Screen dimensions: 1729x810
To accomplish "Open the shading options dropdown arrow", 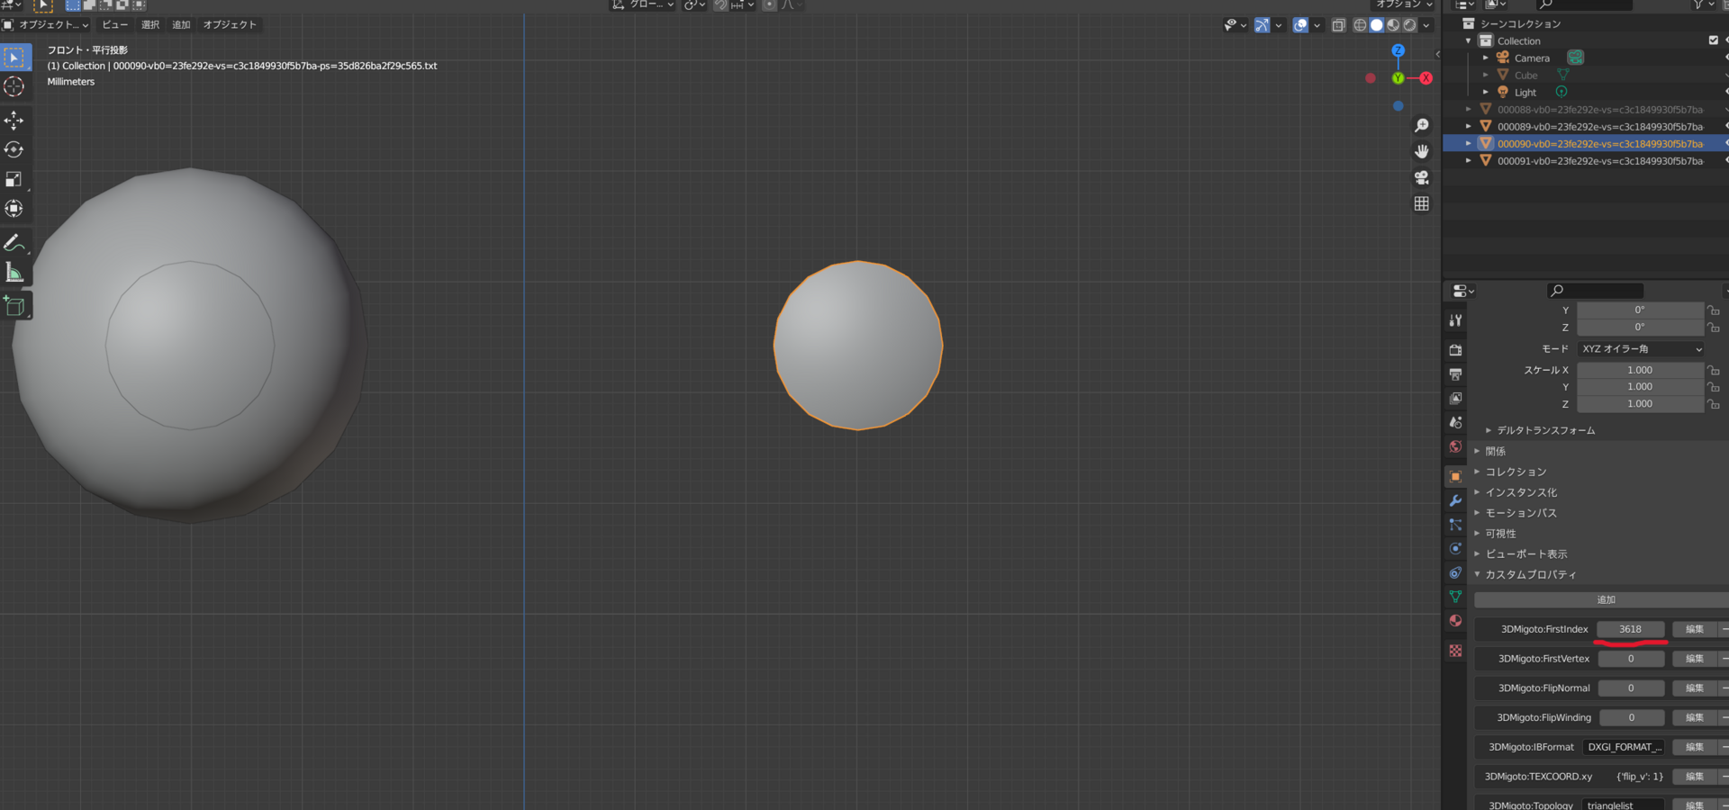I will coord(1426,25).
